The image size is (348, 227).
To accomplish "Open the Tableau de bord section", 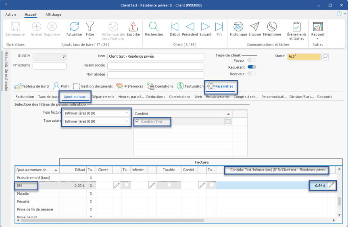I will (x=31, y=86).
